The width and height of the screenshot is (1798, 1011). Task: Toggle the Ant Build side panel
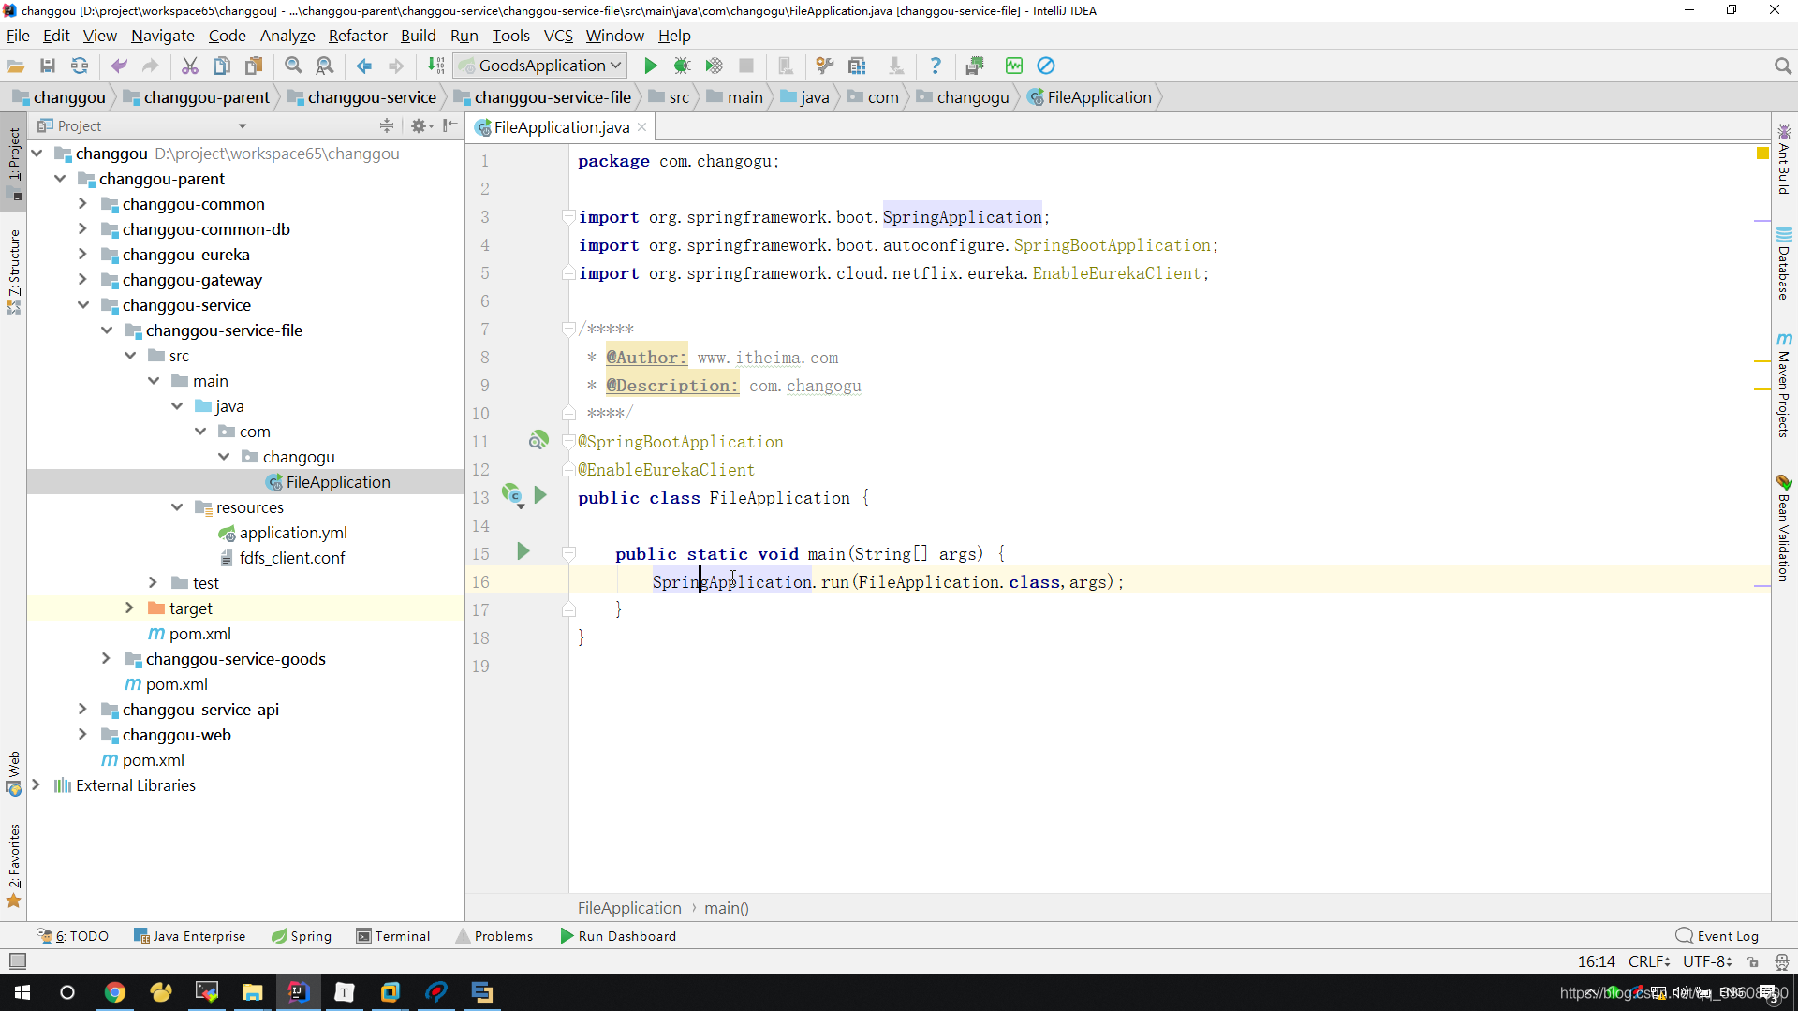[x=1784, y=159]
